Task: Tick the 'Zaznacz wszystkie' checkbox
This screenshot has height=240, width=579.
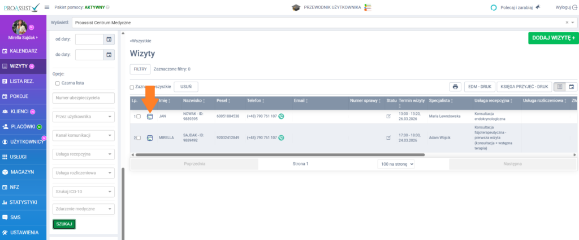Action: pos(132,87)
